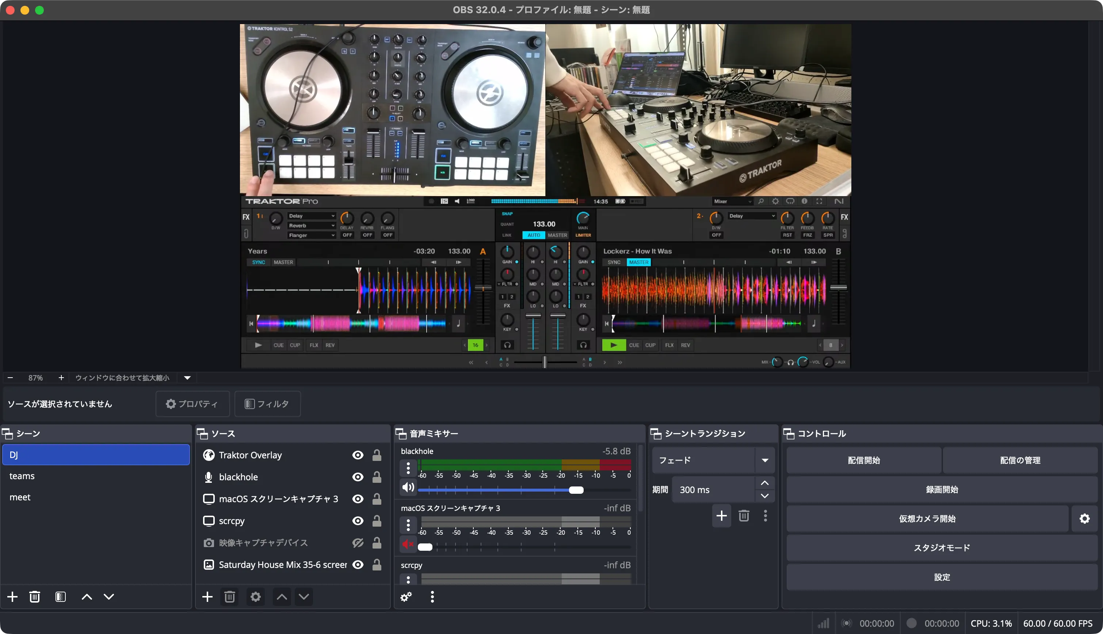Show the 映像キャプチャデバイス source
Image resolution: width=1103 pixels, height=634 pixels.
[x=358, y=543]
